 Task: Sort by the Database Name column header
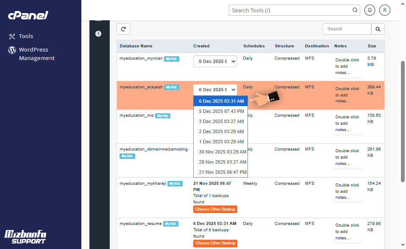[x=136, y=46]
